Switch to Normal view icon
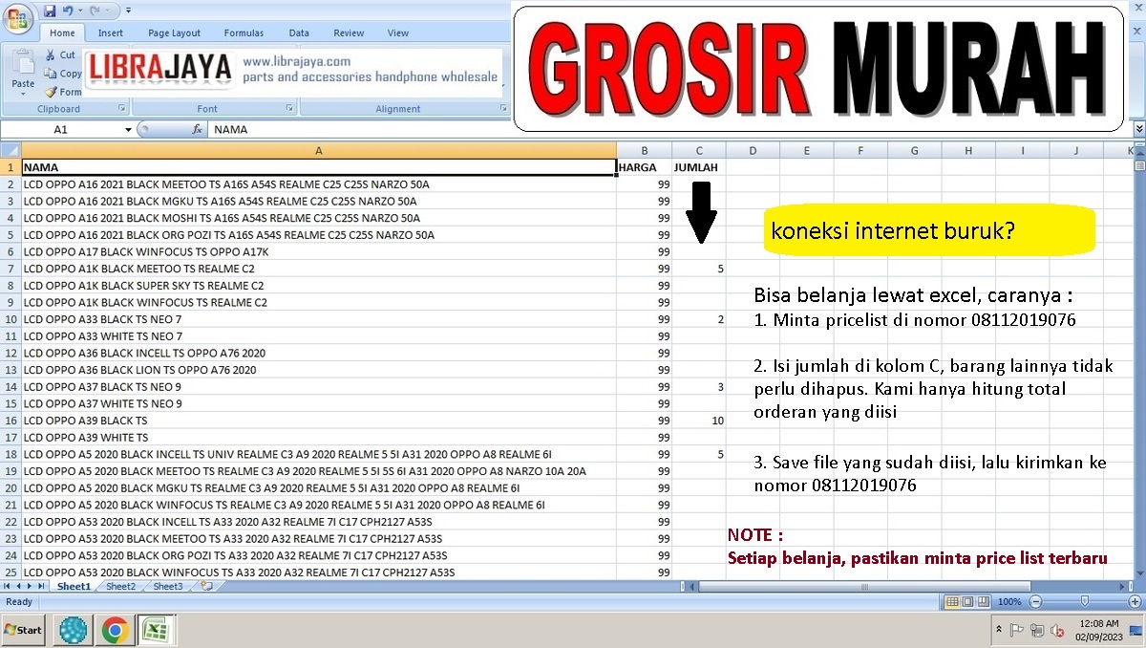The image size is (1146, 648). point(951,602)
